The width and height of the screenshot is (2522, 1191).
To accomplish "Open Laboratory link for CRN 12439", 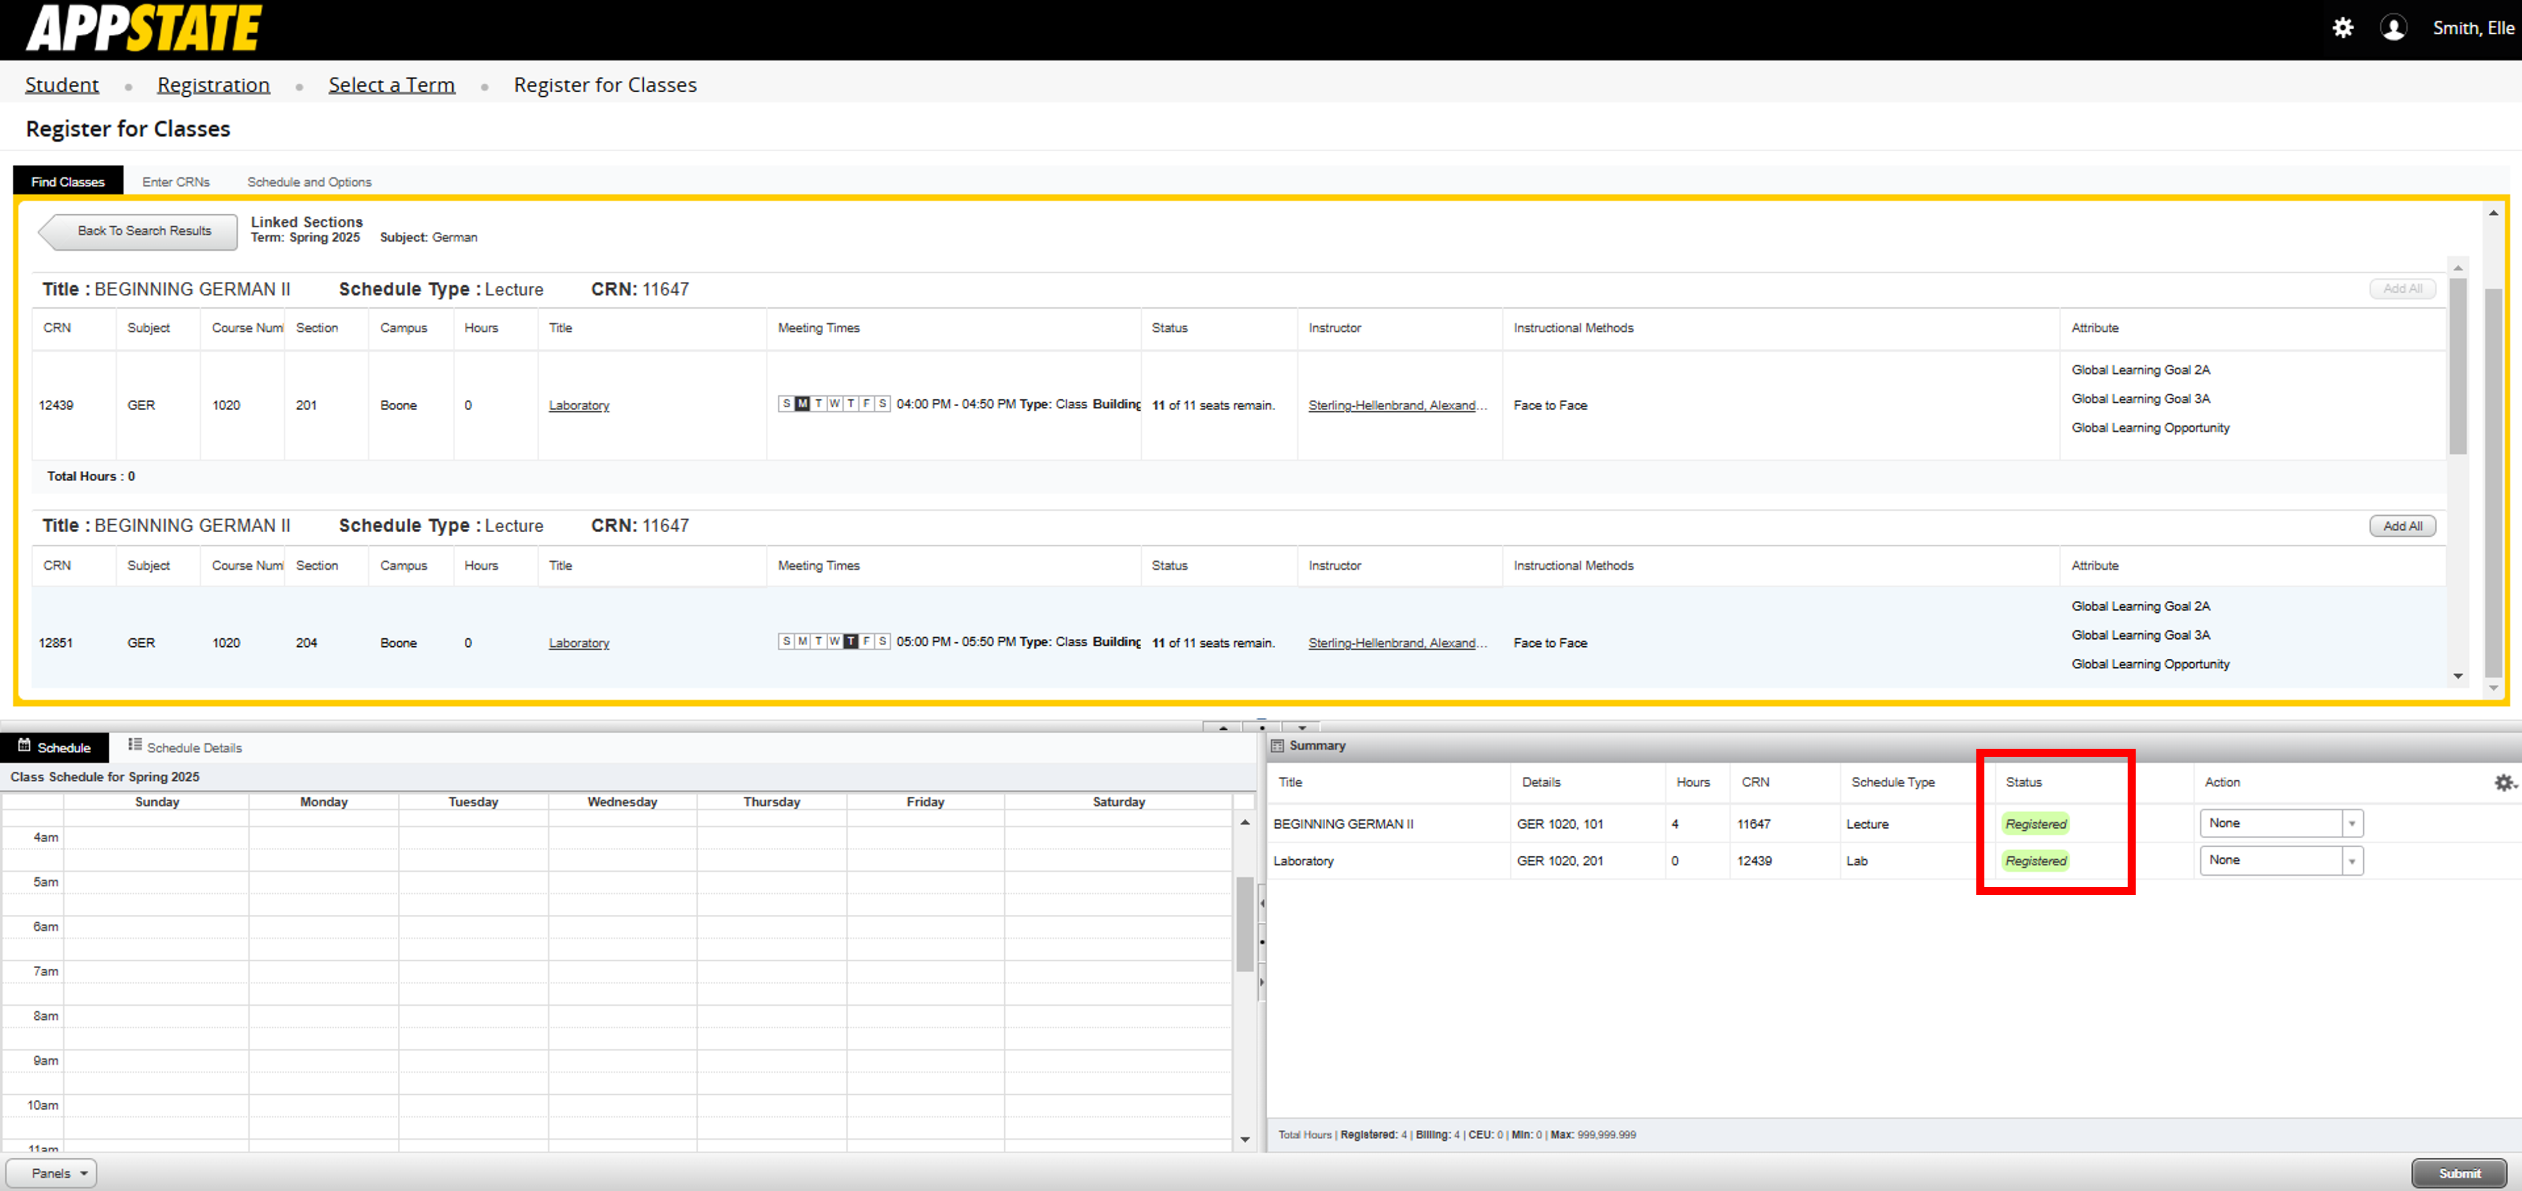I will [578, 405].
